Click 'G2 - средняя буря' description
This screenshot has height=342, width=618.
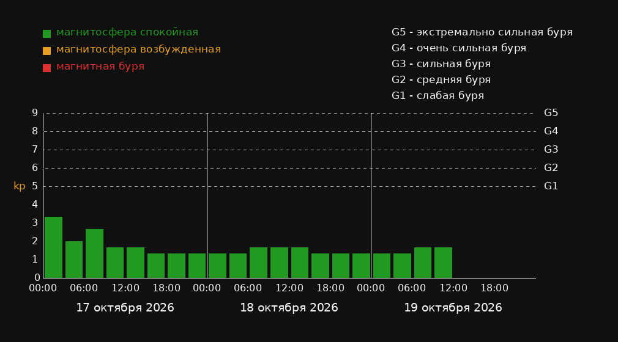(x=441, y=80)
